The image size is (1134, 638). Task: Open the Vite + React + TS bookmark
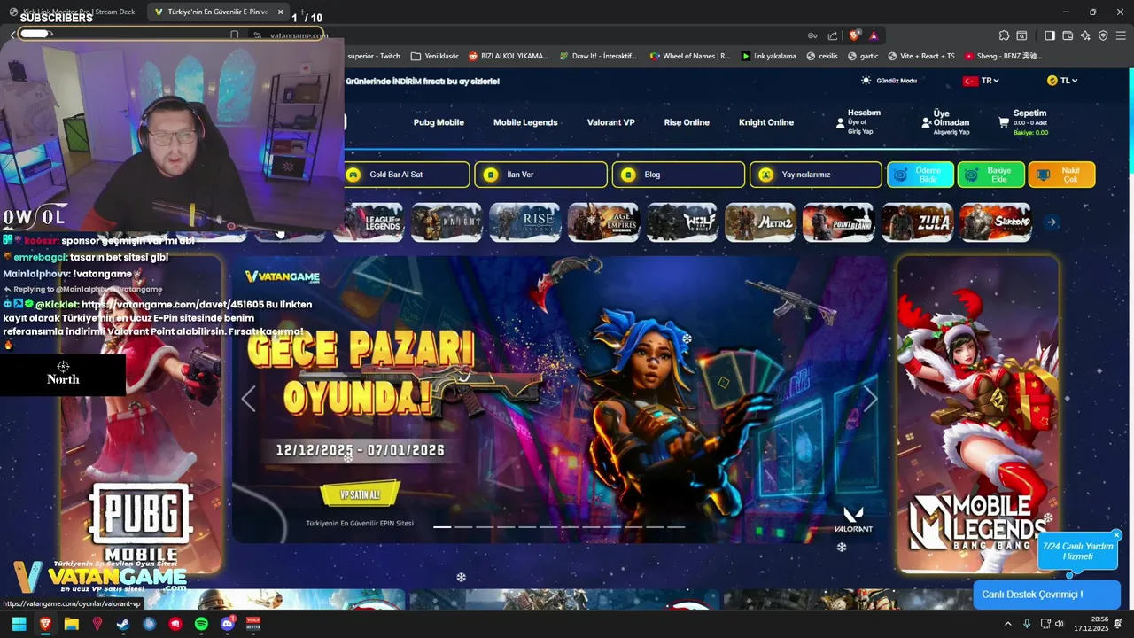[x=920, y=56]
